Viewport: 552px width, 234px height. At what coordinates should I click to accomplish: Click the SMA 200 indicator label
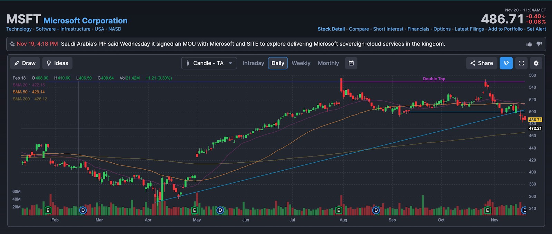click(x=30, y=99)
